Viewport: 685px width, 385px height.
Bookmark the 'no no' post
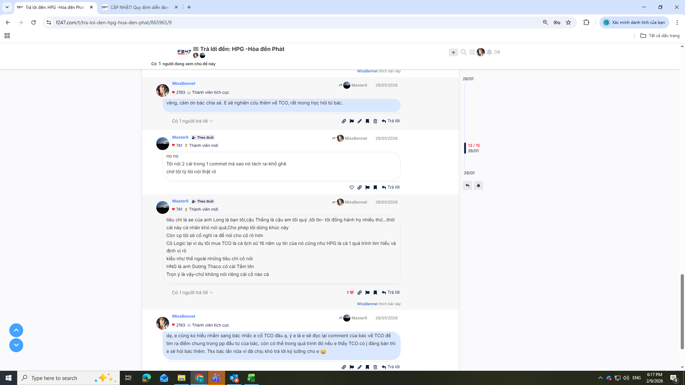(375, 188)
